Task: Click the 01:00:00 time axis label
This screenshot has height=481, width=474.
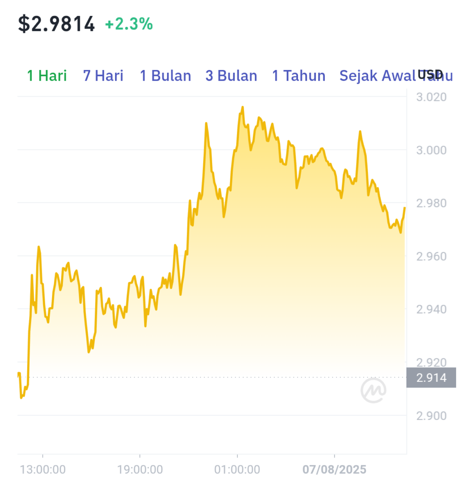Action: point(237,469)
